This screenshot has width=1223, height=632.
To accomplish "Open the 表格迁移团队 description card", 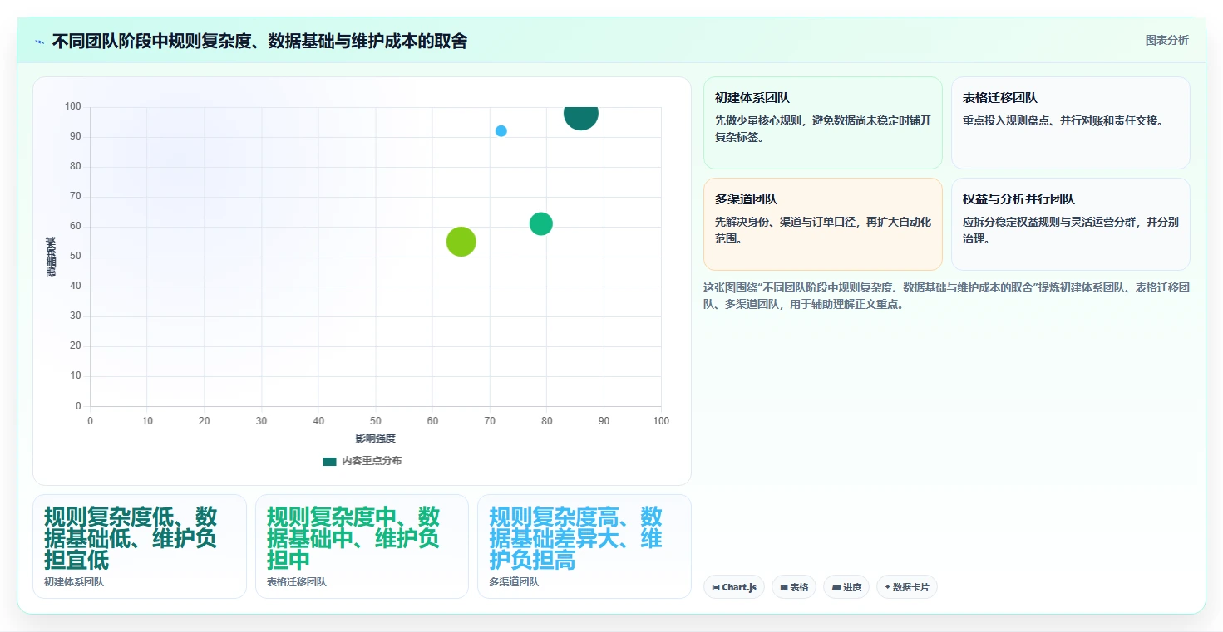I will click(x=1070, y=123).
